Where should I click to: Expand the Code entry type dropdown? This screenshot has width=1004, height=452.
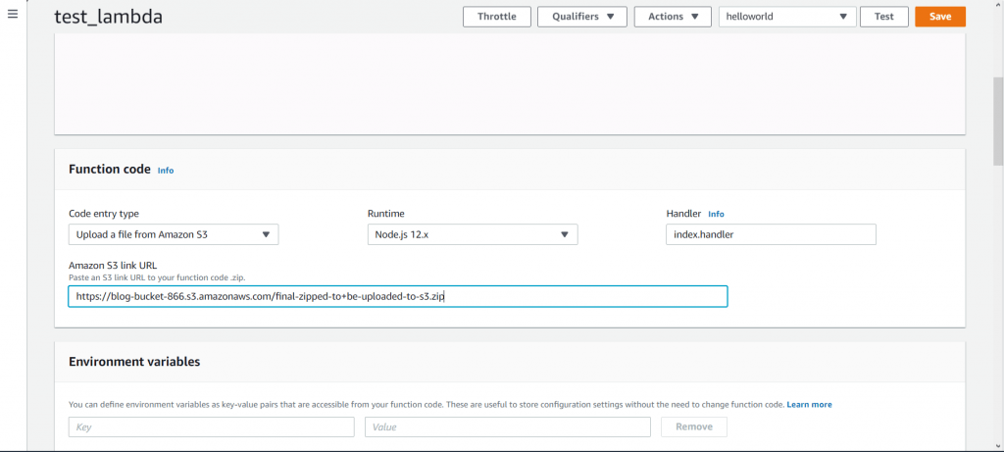[174, 234]
